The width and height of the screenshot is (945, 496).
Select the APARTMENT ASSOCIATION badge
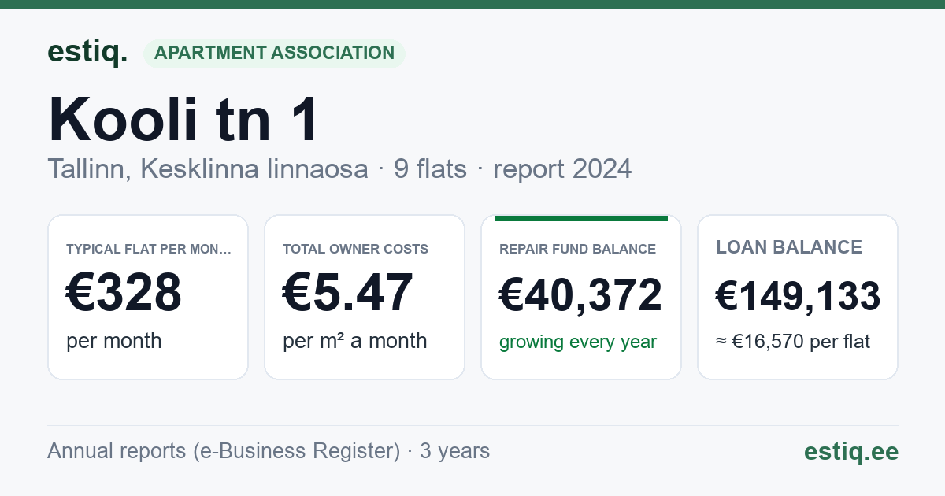274,54
